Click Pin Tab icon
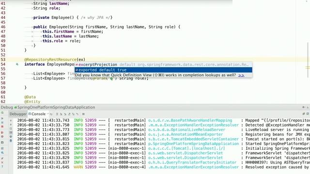The image size is (310, 174). pos(2,158)
